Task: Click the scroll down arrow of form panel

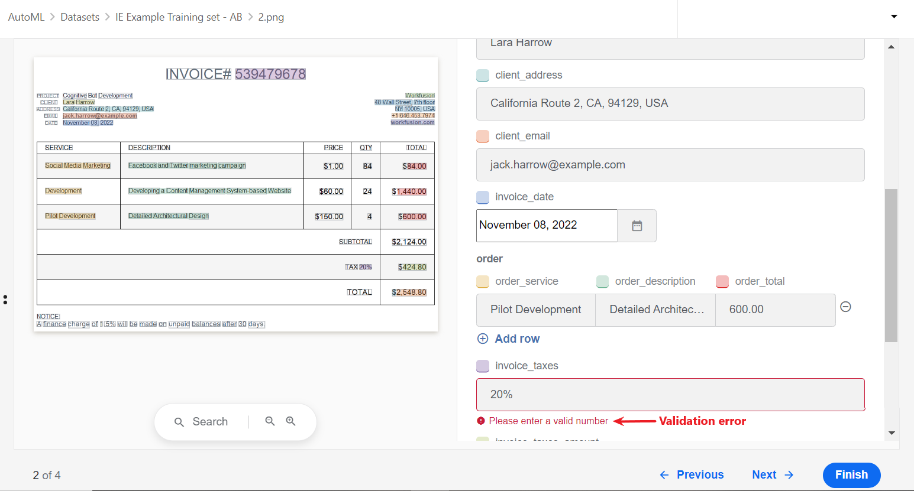Action: 891,433
